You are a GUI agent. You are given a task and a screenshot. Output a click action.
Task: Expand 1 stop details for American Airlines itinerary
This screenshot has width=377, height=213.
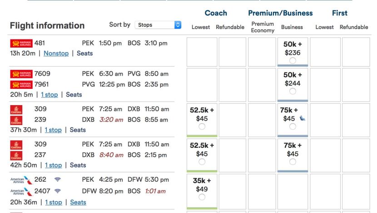tap(54, 202)
